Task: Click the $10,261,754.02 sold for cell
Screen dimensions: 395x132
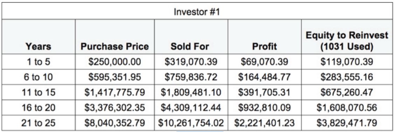Action: pyautogui.click(x=191, y=123)
